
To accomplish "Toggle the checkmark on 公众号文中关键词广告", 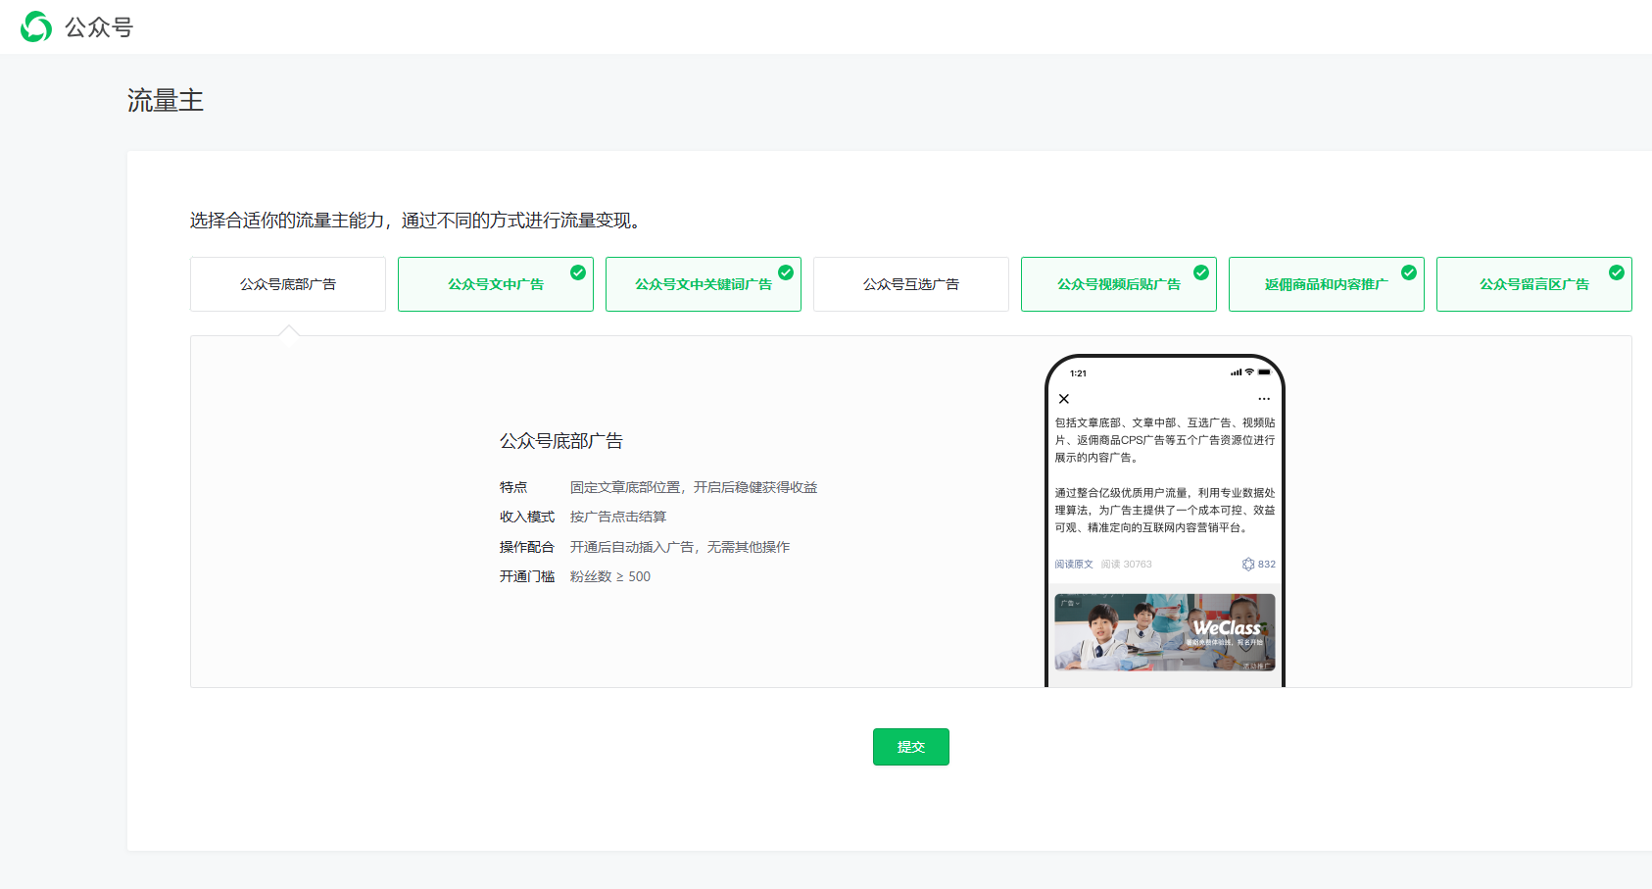I will [786, 272].
